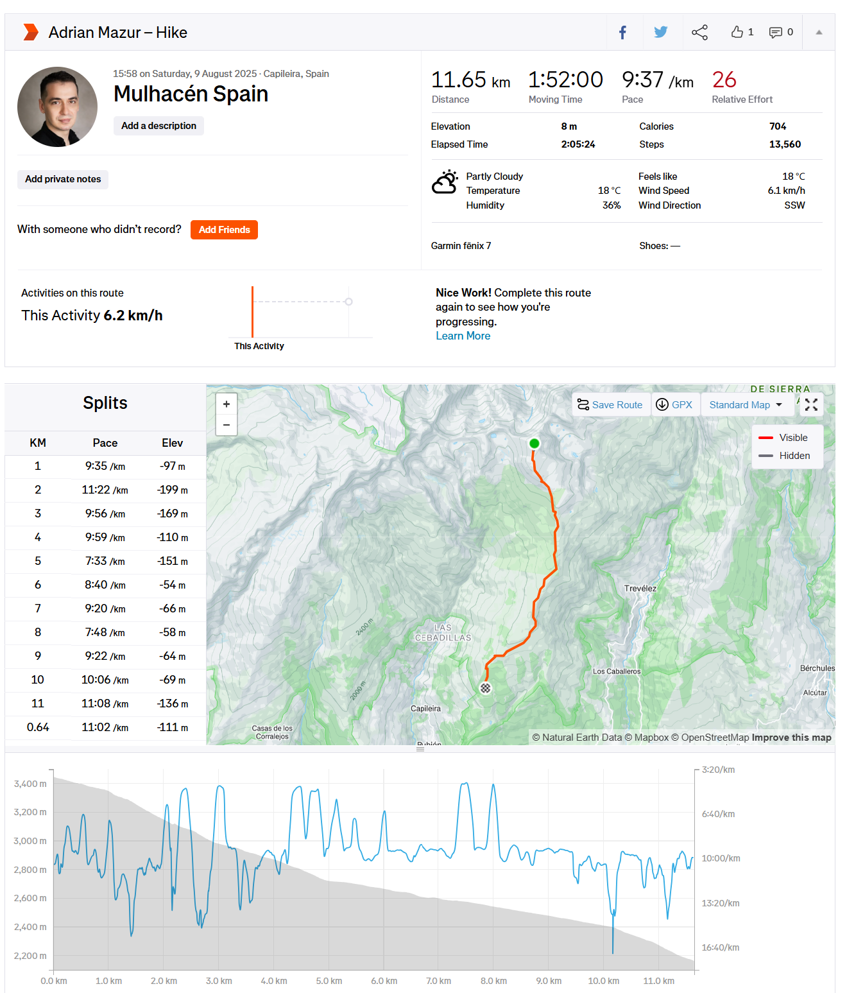847x993 pixels.
Task: Toggle Hidden segments in map legend
Action: click(783, 456)
